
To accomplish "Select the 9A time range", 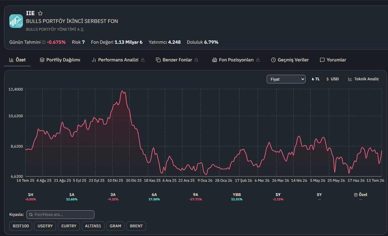I will pyautogui.click(x=196, y=197).
